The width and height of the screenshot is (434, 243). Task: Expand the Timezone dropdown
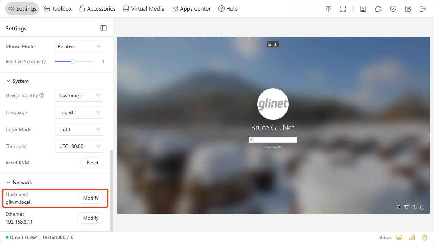(79, 146)
